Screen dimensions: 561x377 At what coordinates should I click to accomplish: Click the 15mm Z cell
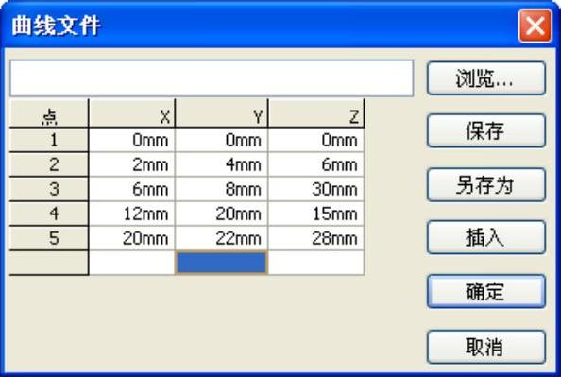click(316, 214)
